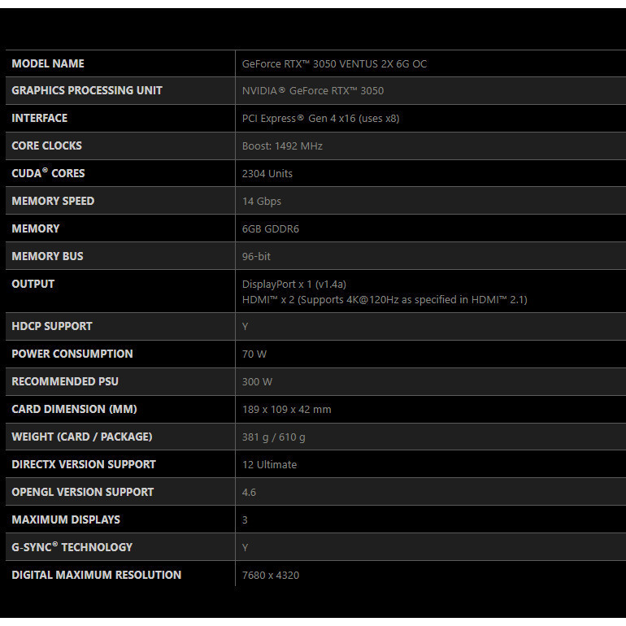Click the GRAPHICS PROCESSING UNIT label
Viewport: 626px width, 626px height.
point(87,90)
